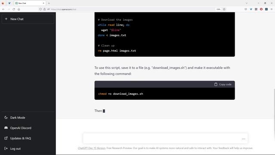
Task: Click the wget "$line" code line
Action: pyautogui.click(x=111, y=30)
